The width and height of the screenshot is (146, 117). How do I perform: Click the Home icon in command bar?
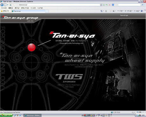coord(102,11)
